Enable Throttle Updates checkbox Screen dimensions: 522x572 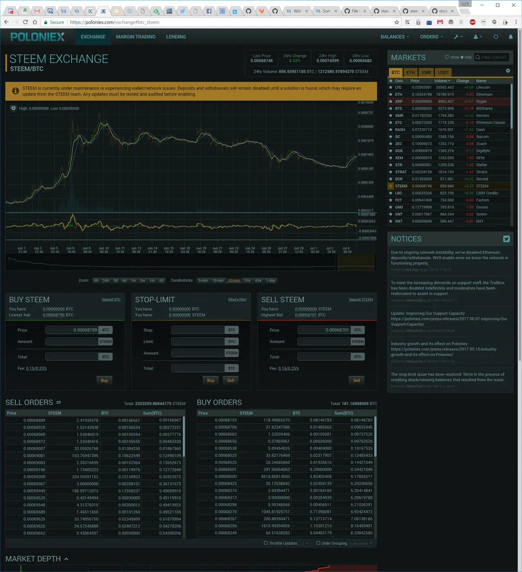tap(266, 543)
